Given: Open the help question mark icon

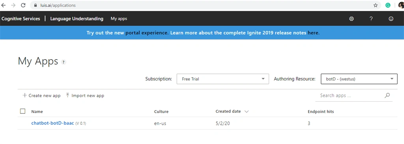Looking at the screenshot, I should [371, 19].
